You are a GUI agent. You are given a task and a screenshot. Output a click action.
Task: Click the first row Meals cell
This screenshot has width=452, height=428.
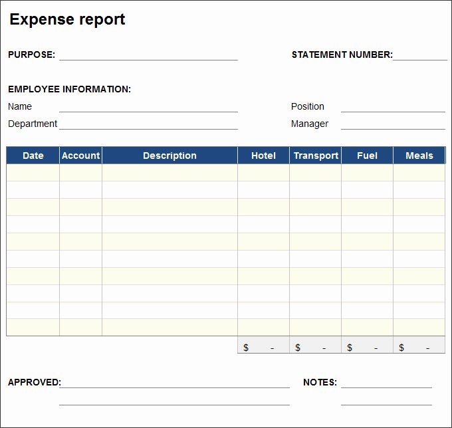coord(419,173)
